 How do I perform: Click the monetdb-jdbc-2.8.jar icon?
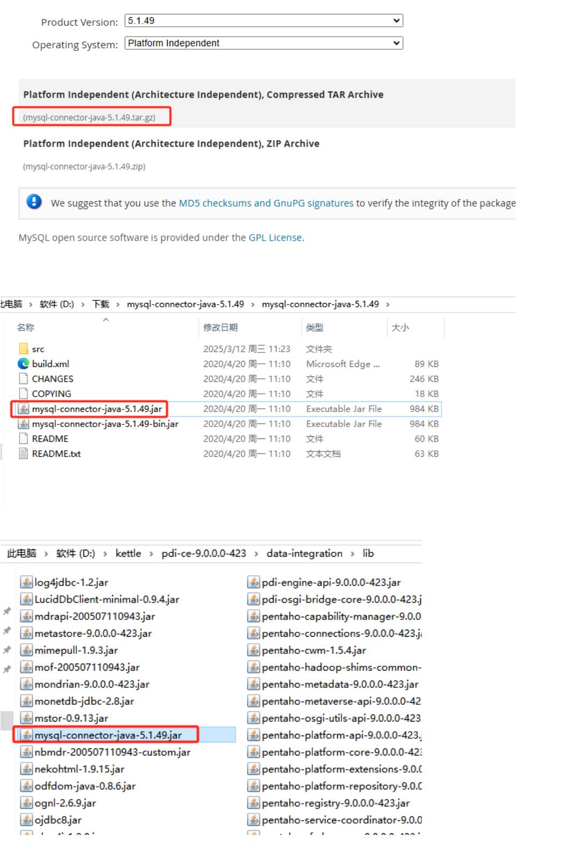[x=26, y=701]
